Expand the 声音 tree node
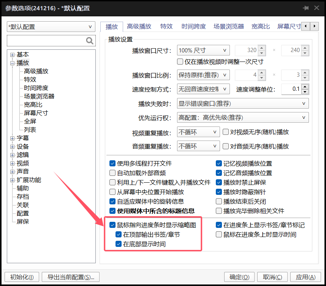 point(12,172)
